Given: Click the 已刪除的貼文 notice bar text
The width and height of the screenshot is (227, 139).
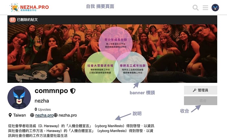Looking at the screenshot, I should coord(27,20).
